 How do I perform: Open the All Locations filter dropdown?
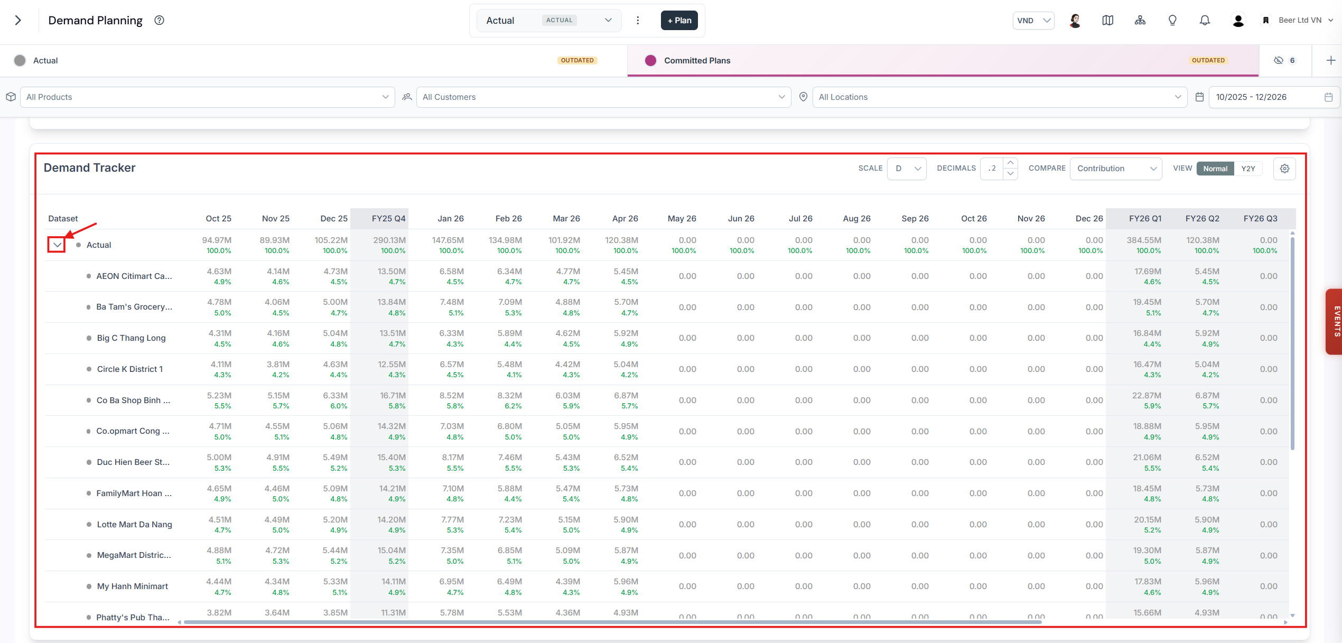1000,97
